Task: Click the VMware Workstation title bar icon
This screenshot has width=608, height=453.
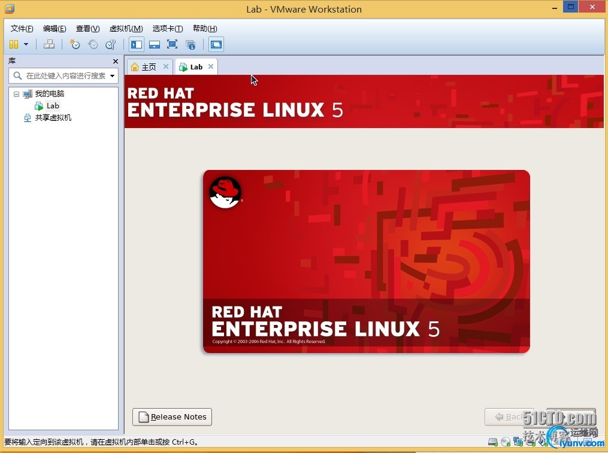Action: pyautogui.click(x=10, y=8)
